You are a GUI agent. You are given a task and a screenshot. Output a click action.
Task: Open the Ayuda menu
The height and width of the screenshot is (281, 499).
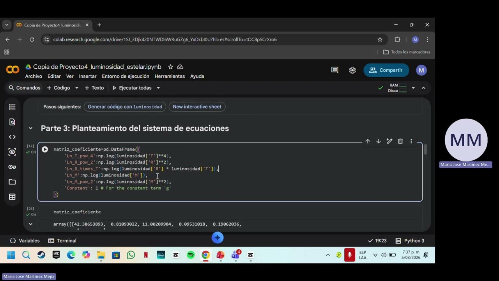pos(197,76)
